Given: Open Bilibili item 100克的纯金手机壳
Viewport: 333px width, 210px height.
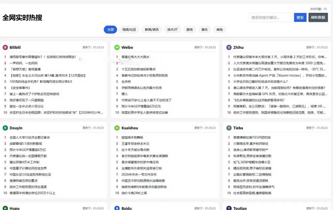Looking at the screenshot, I should coord(41,81).
